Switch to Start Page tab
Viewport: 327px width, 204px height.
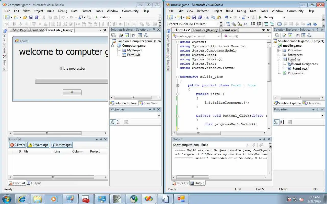pos(20,30)
